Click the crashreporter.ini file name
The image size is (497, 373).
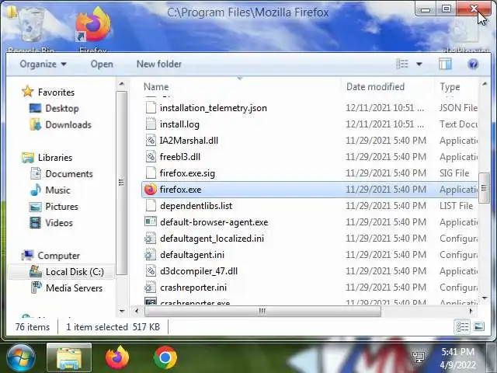click(193, 288)
